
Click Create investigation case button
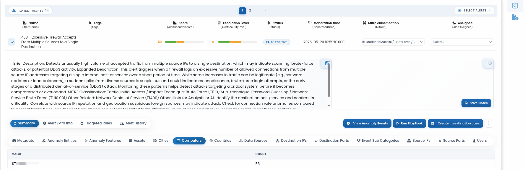coord(455,123)
